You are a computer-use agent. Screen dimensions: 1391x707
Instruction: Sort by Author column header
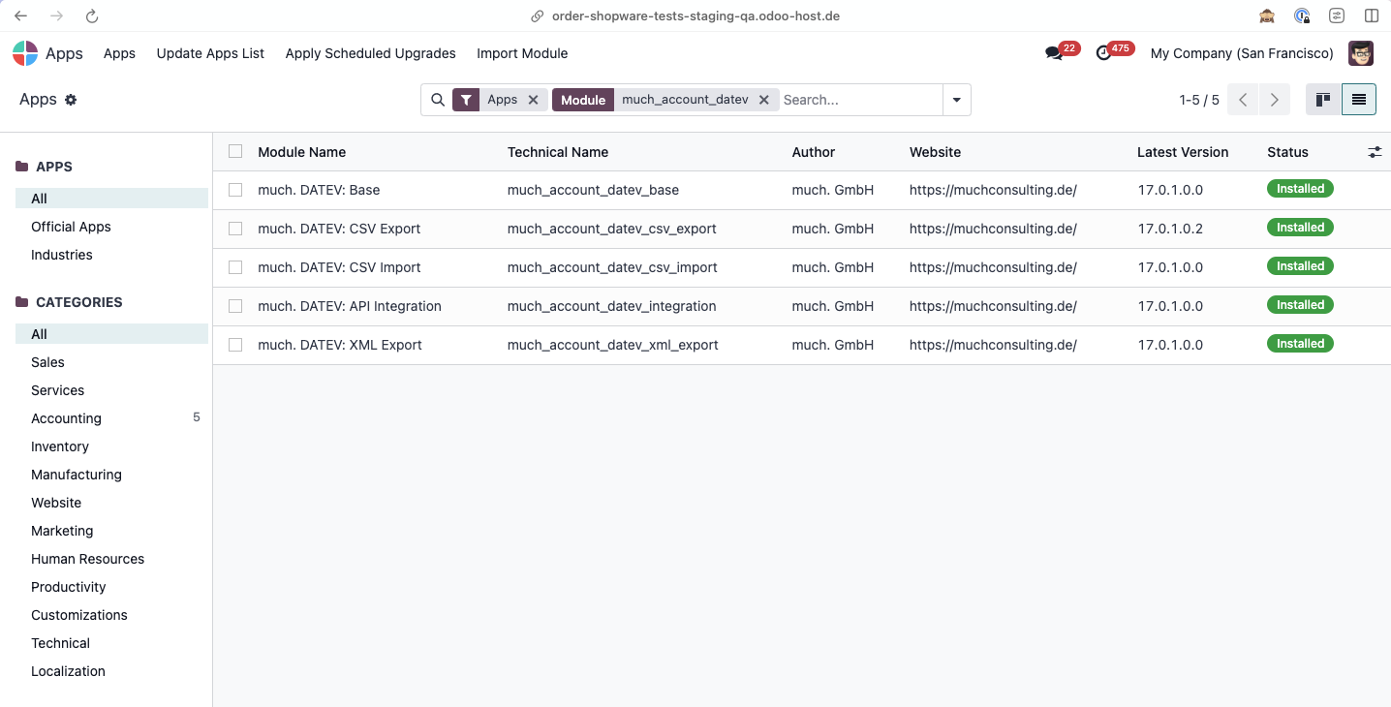tap(814, 152)
